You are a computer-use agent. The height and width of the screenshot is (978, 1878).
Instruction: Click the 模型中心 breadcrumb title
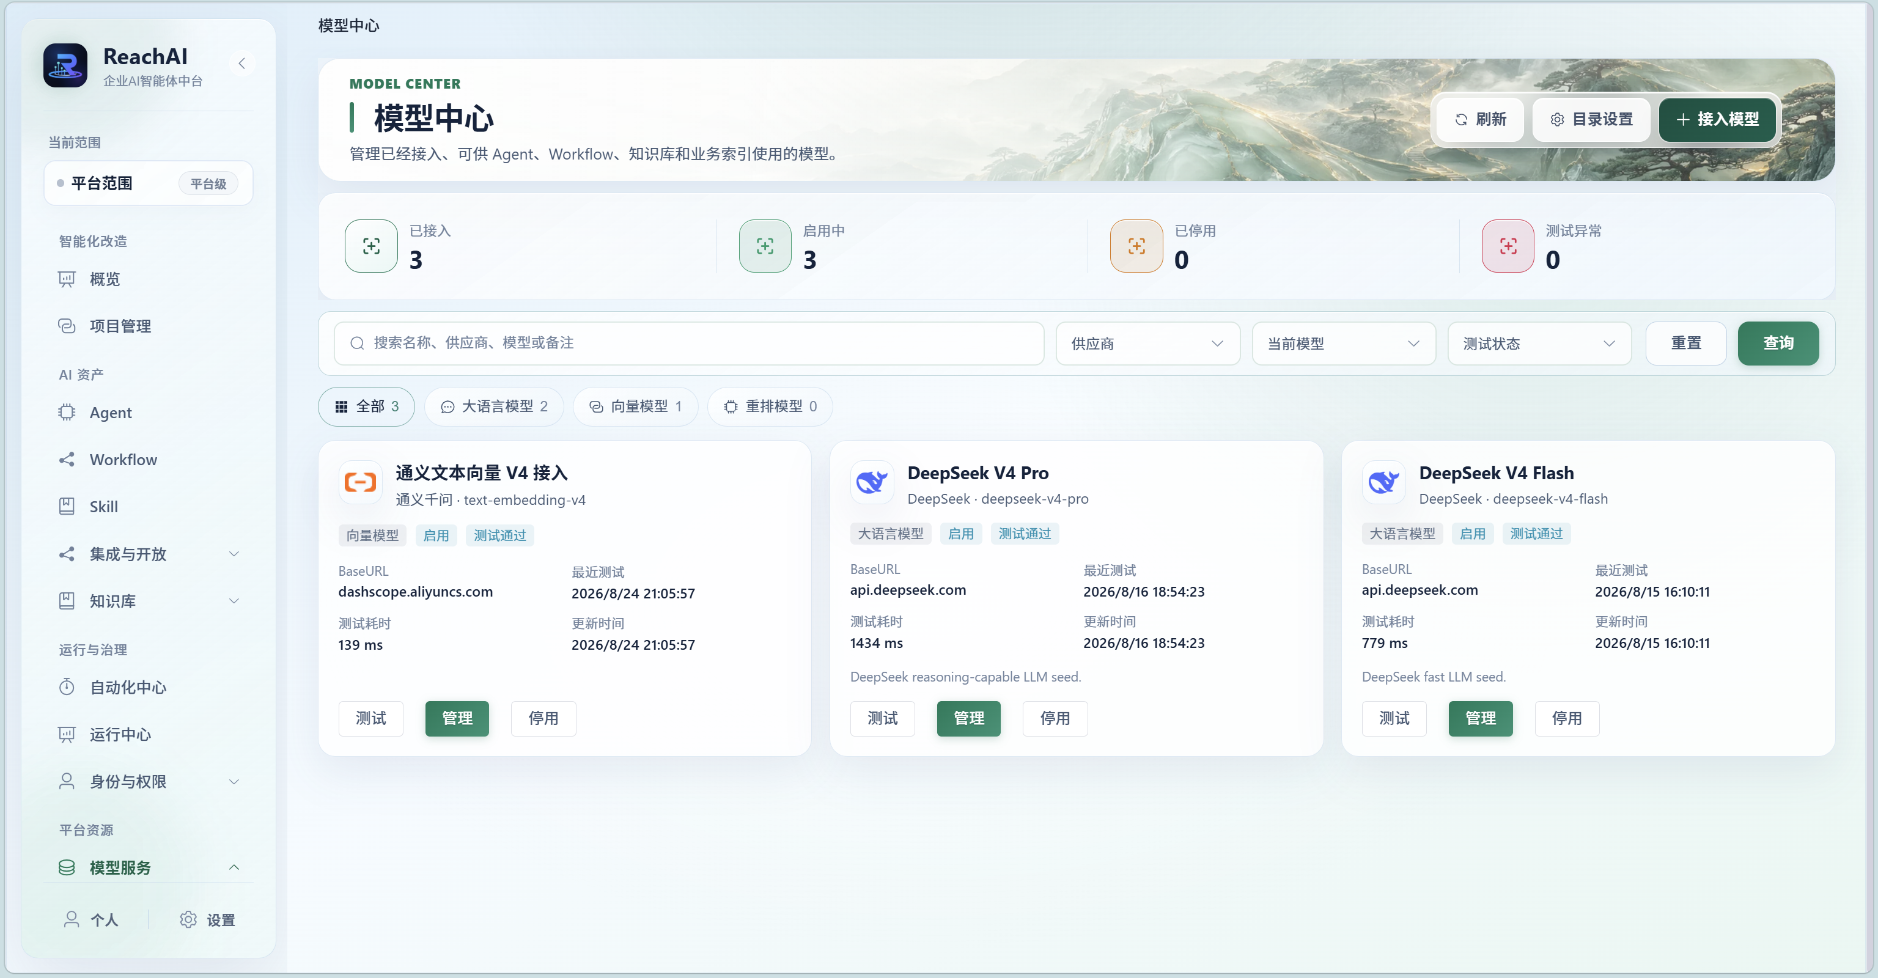(348, 26)
